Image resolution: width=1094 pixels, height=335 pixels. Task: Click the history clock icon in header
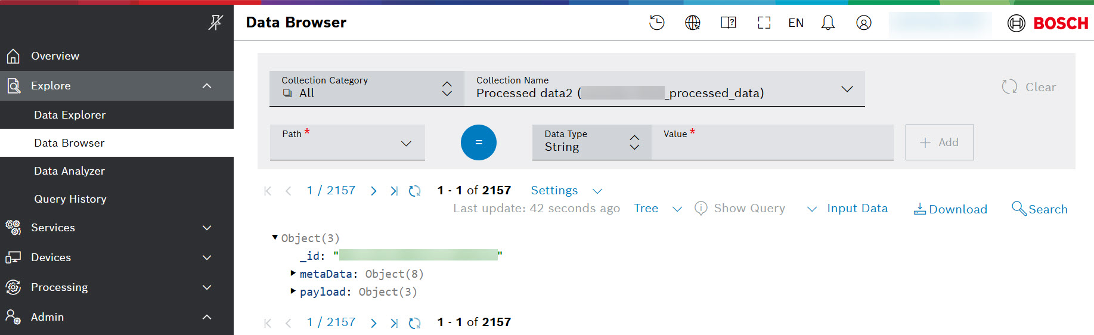coord(656,23)
